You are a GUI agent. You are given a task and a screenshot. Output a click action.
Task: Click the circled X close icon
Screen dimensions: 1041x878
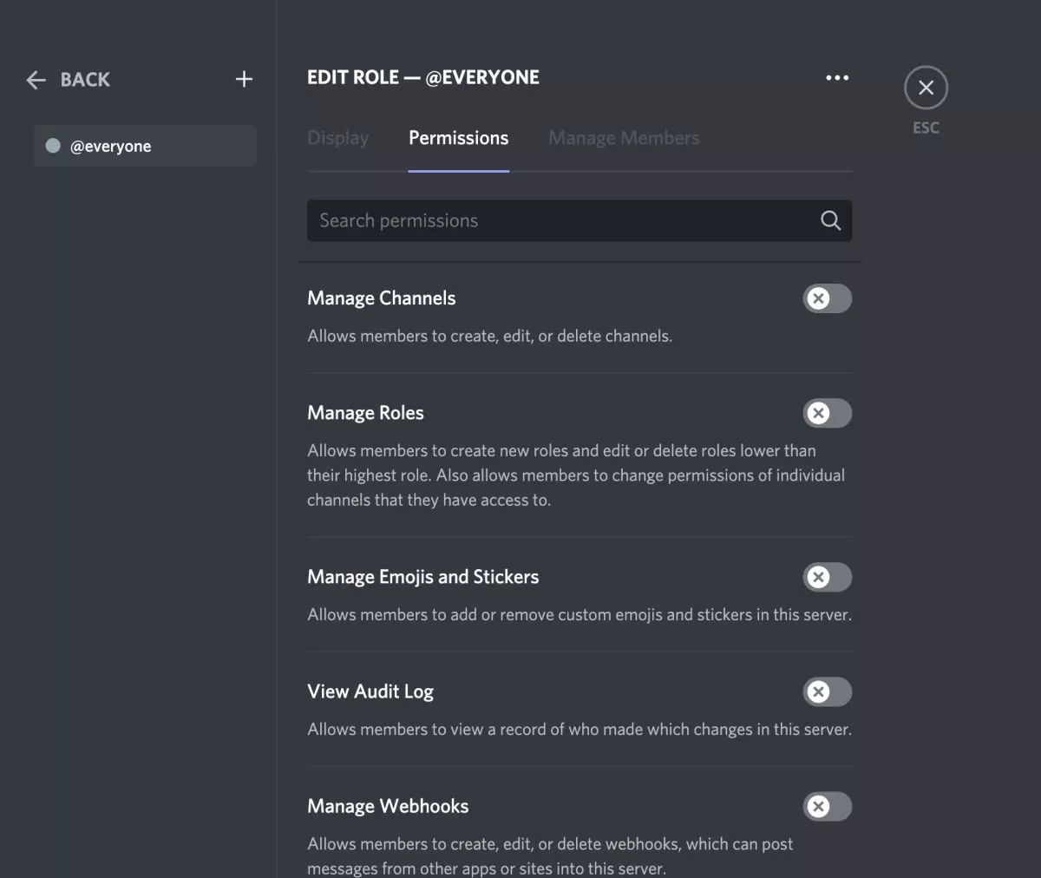926,87
